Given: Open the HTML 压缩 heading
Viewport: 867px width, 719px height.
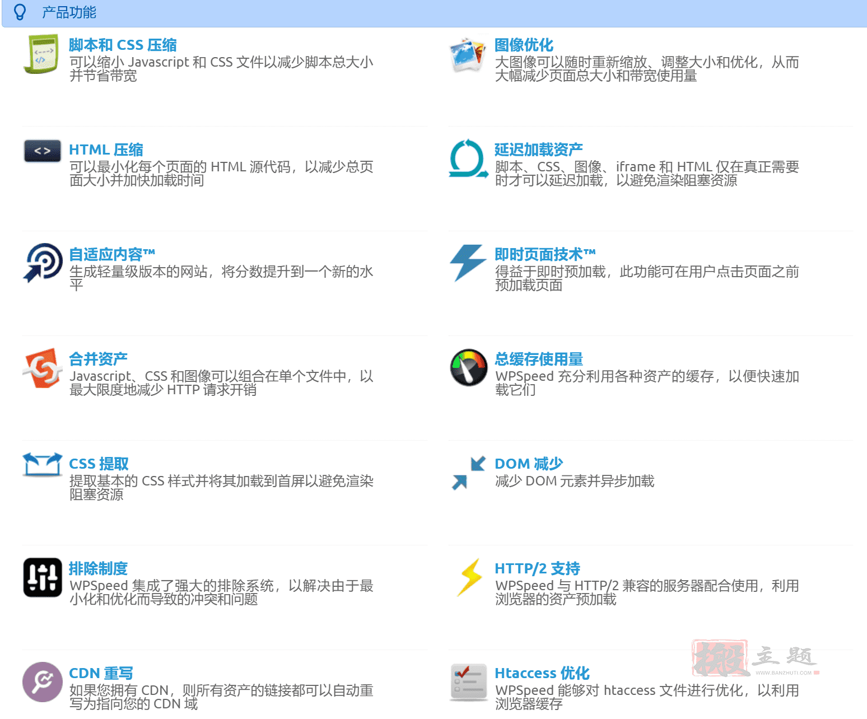Looking at the screenshot, I should coord(106,150).
